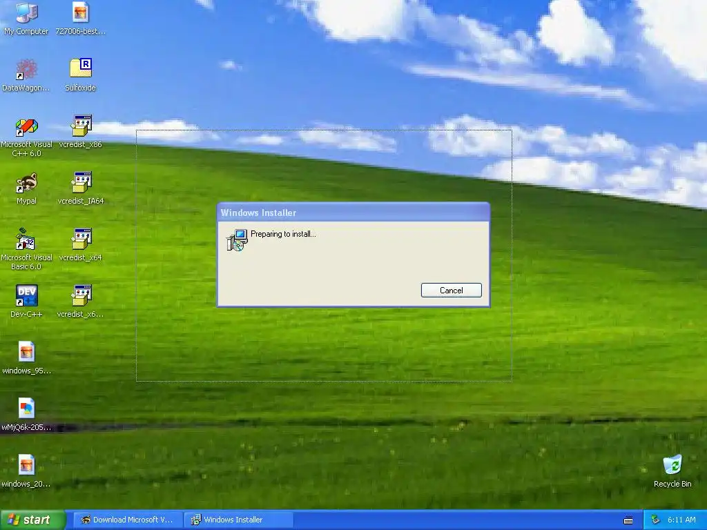
Task: Select the Dev-C++ shortcut icon
Action: tap(26, 302)
